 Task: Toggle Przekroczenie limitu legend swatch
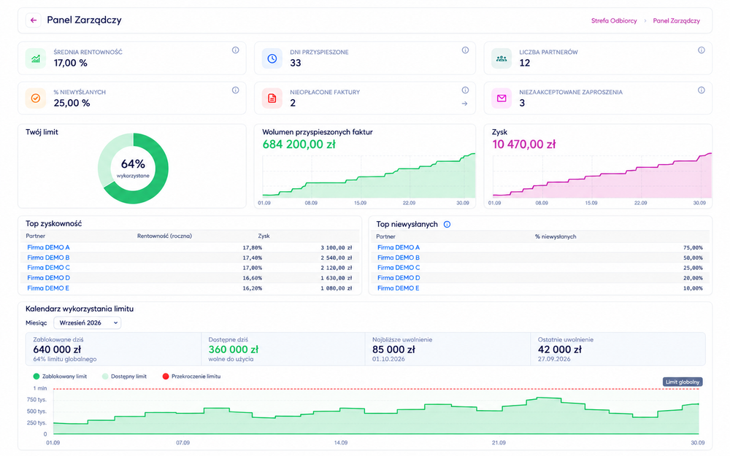coord(165,376)
